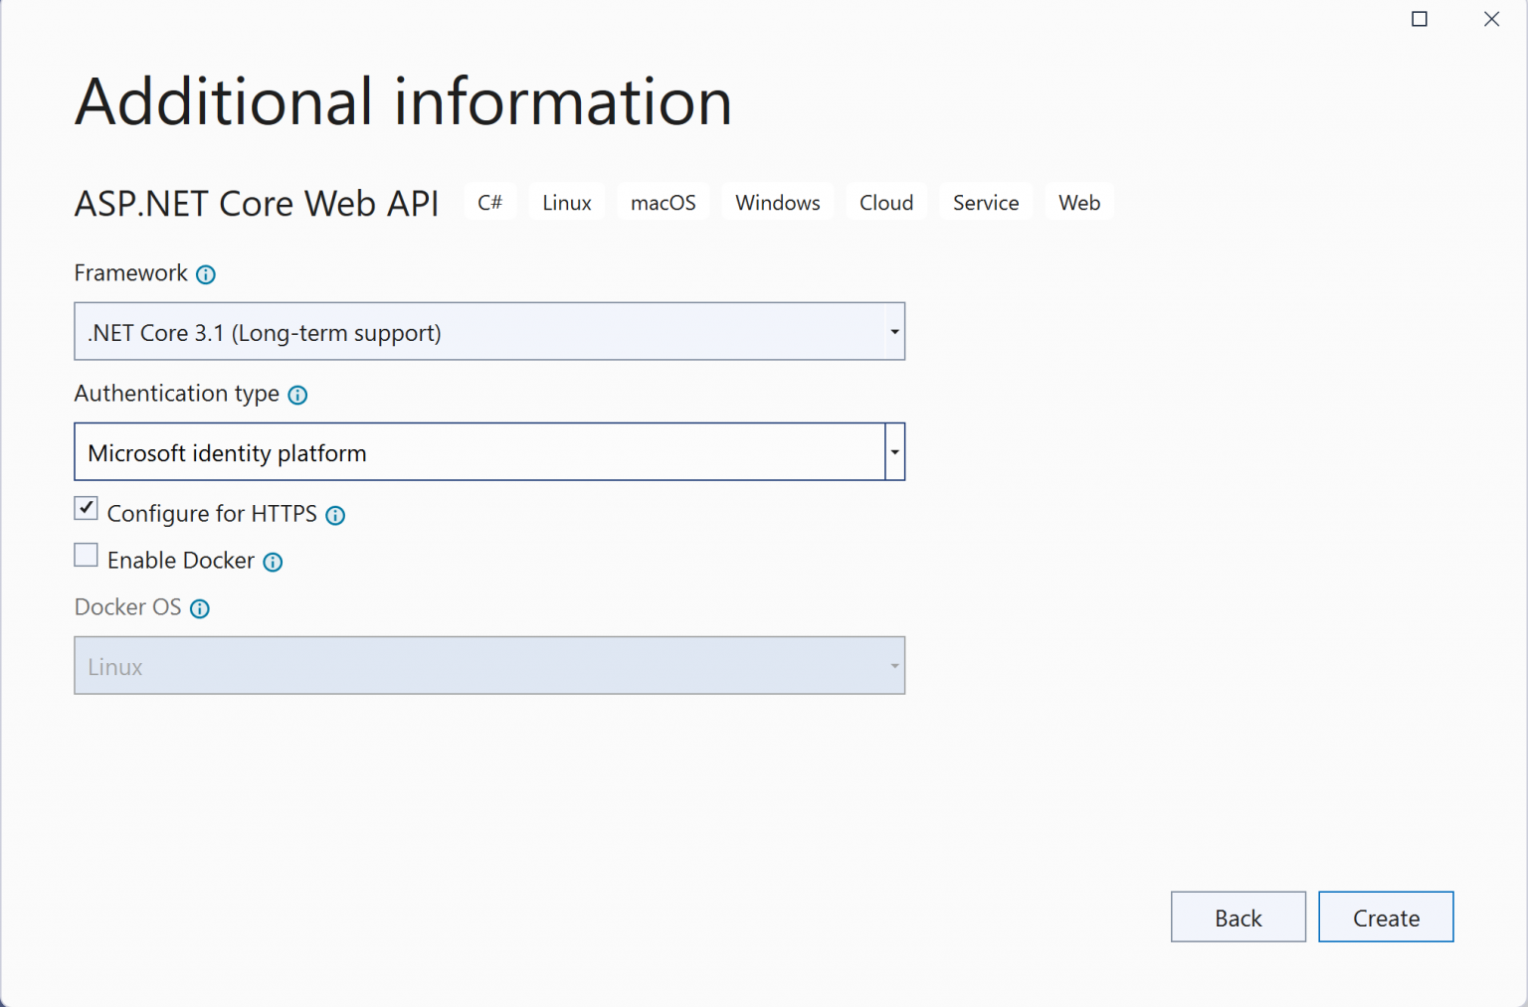1528x1007 pixels.
Task: Click the Create button
Action: (x=1386, y=917)
